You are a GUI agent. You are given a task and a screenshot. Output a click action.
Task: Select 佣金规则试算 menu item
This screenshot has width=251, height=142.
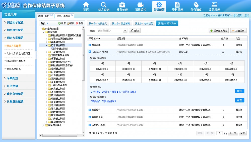[x=14, y=69]
